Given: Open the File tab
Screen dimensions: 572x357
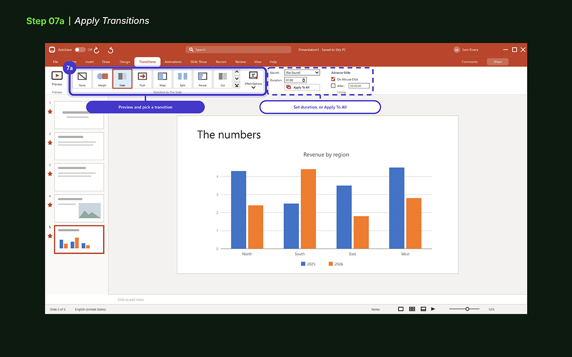Looking at the screenshot, I should click(56, 62).
